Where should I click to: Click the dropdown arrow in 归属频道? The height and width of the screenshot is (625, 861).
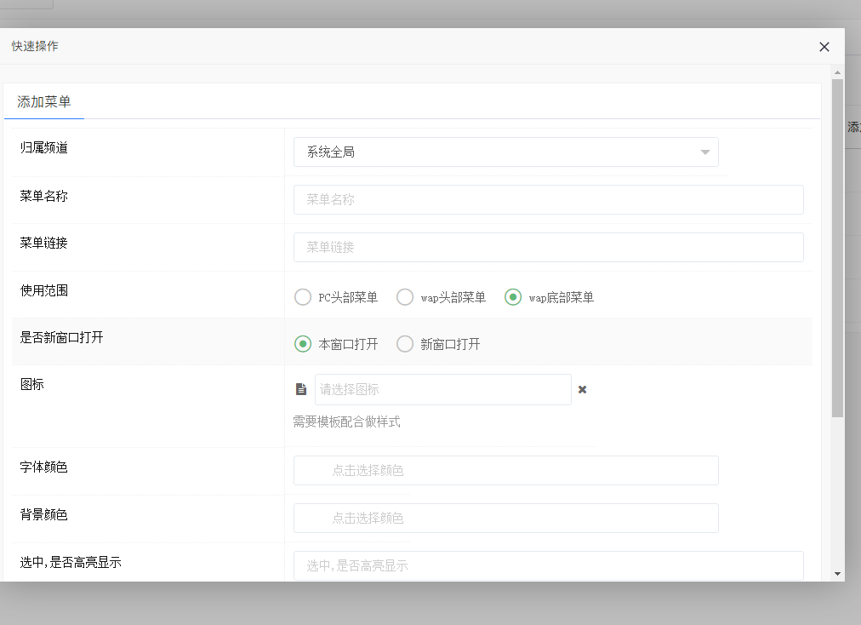[x=704, y=152]
